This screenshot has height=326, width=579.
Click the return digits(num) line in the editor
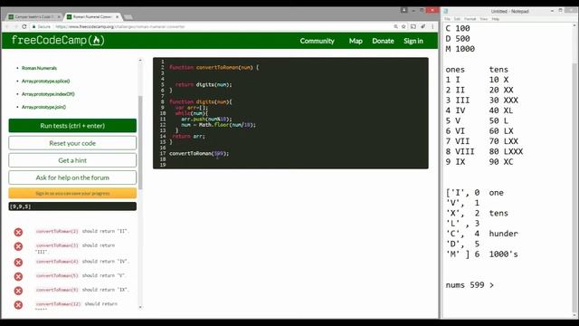[x=204, y=84]
